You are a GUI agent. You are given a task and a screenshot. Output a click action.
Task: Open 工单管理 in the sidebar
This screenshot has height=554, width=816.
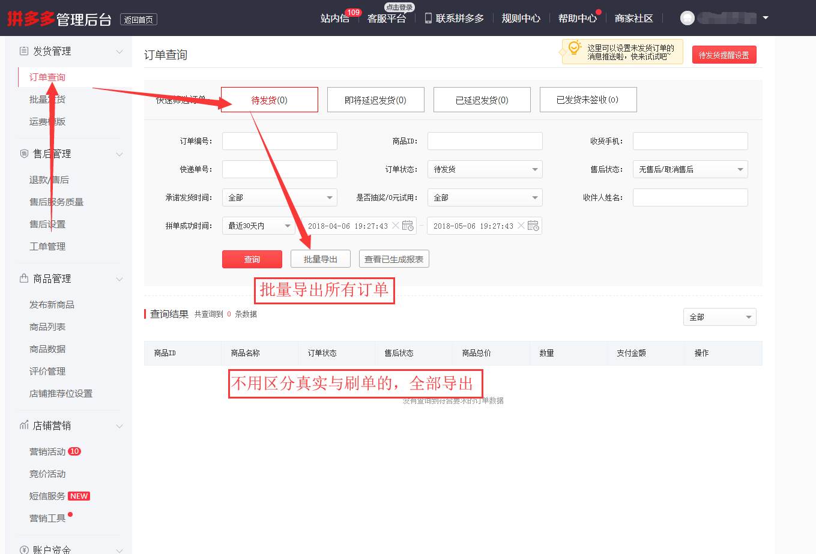click(47, 247)
